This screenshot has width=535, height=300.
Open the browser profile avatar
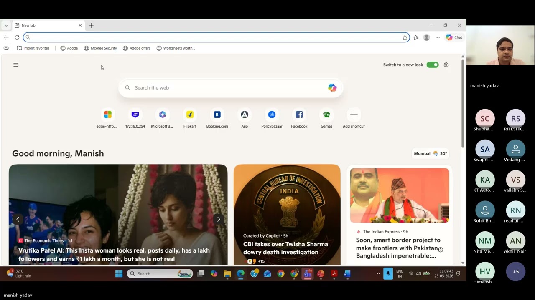click(x=427, y=37)
